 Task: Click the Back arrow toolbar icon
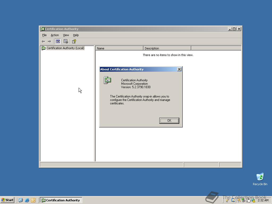click(43, 41)
